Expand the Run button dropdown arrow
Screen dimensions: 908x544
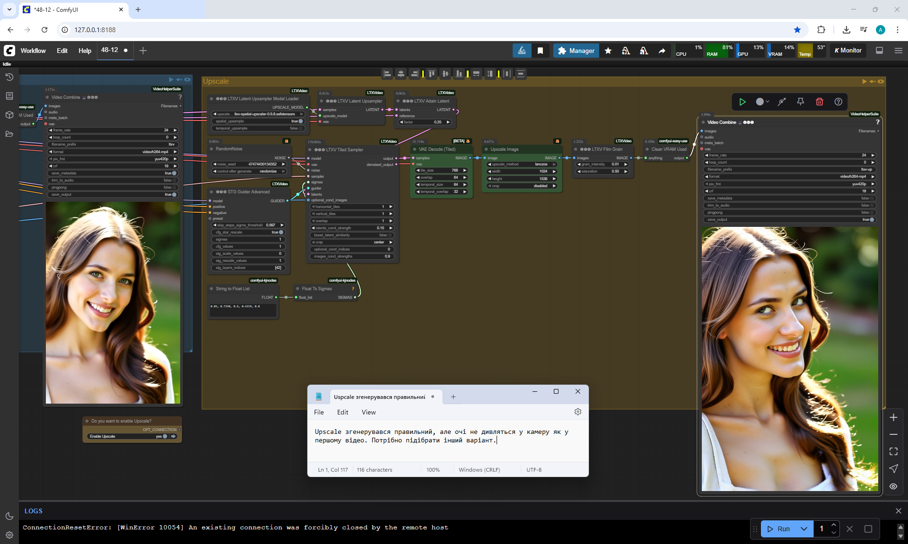point(803,529)
